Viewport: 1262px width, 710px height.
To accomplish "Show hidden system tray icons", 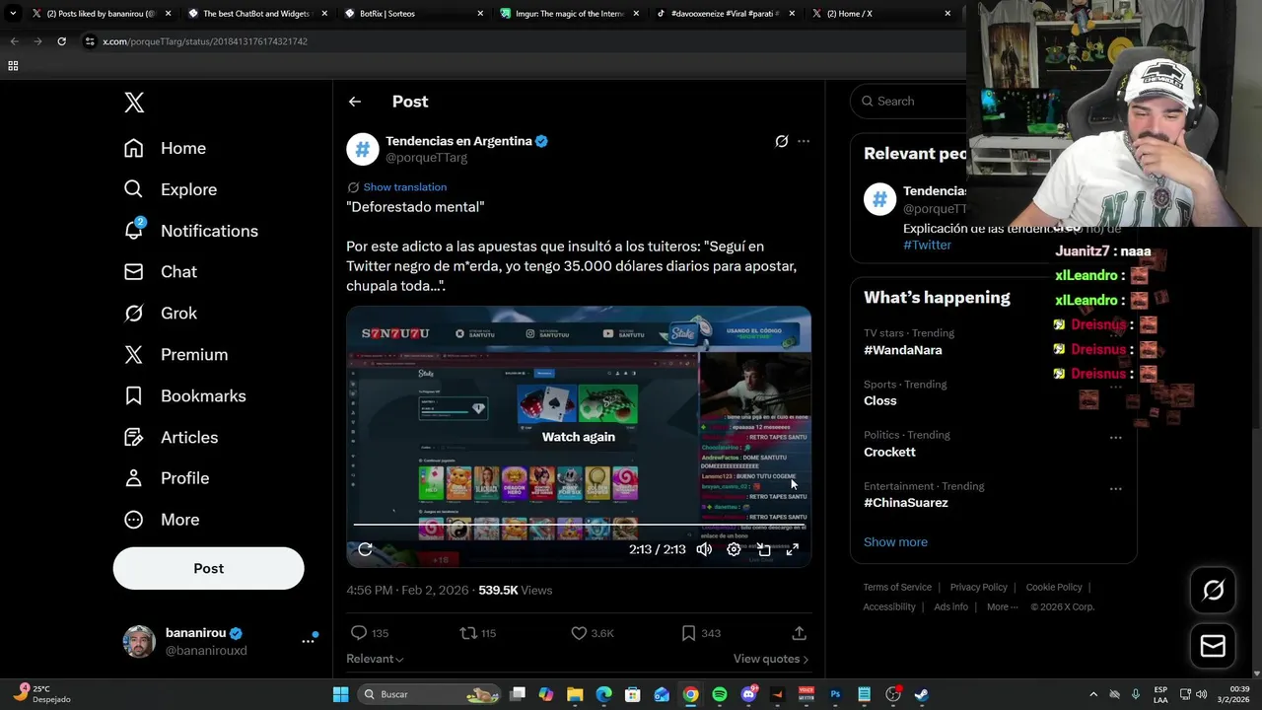I will click(1092, 694).
